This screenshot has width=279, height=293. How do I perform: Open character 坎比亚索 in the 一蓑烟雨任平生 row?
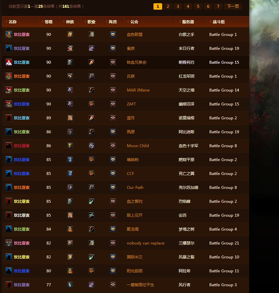coord(22,285)
